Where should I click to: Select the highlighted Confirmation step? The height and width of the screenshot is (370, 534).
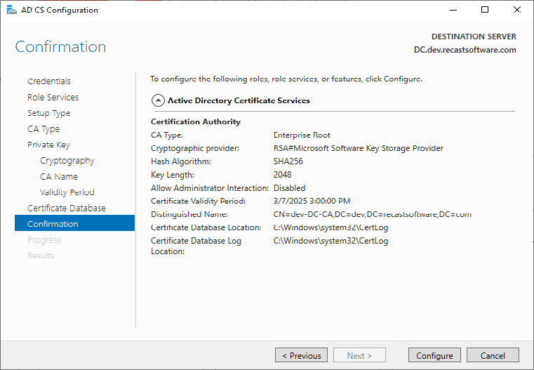(x=53, y=224)
